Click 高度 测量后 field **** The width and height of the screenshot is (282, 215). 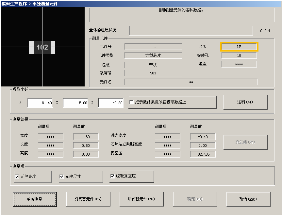pos(51,154)
